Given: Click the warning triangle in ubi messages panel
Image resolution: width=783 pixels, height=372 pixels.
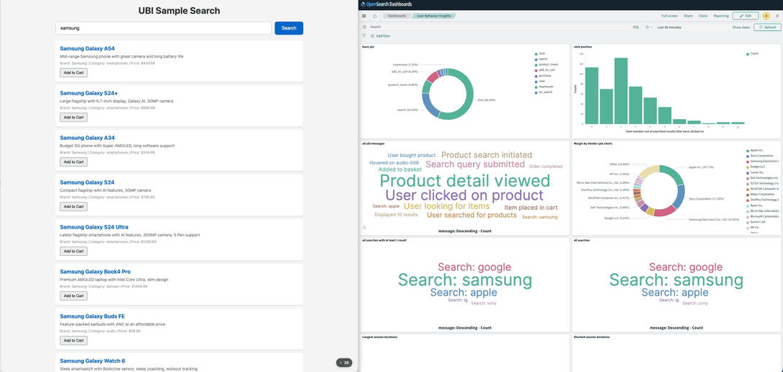Looking at the screenshot, I should point(364,227).
